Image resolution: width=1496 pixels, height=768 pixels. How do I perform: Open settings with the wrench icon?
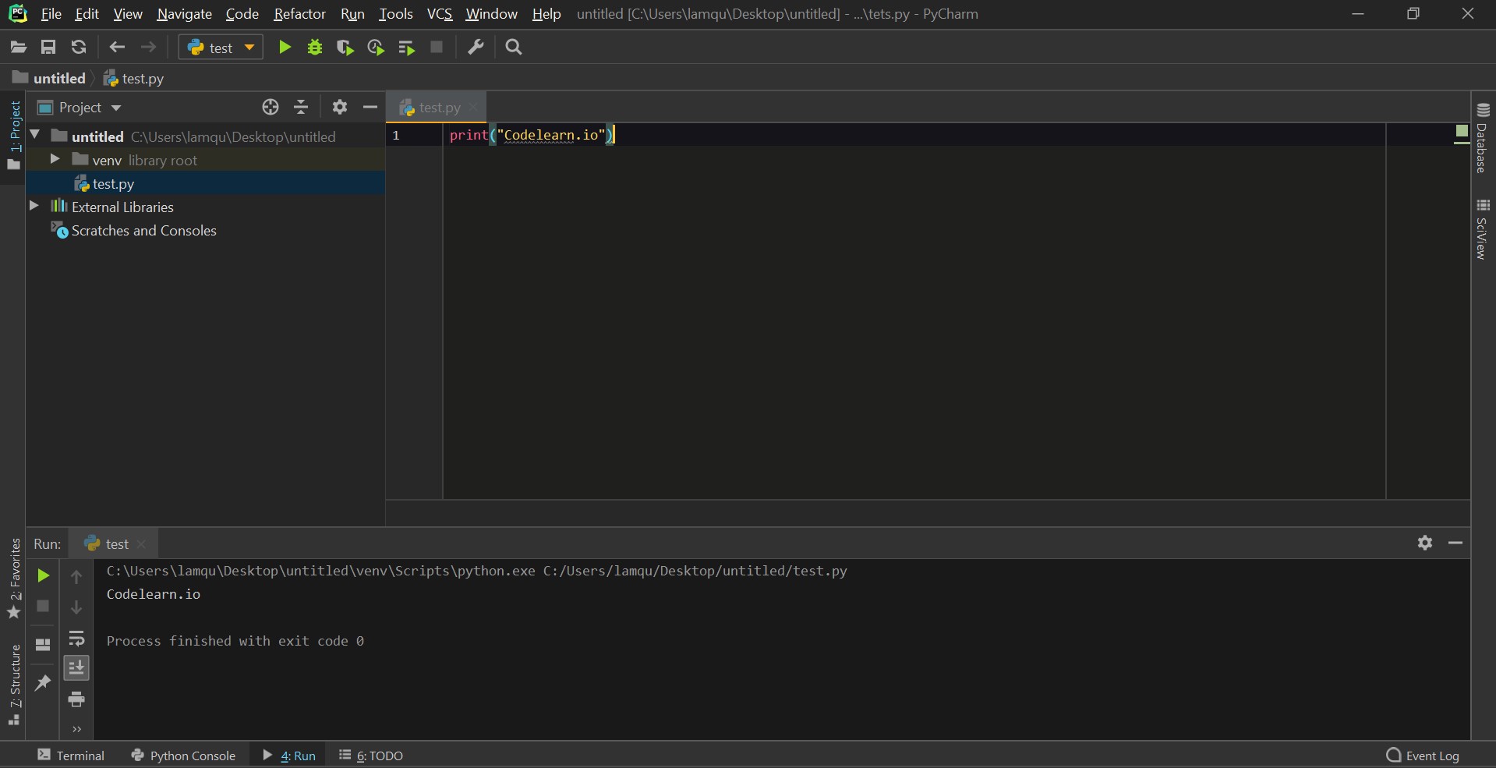(x=476, y=47)
